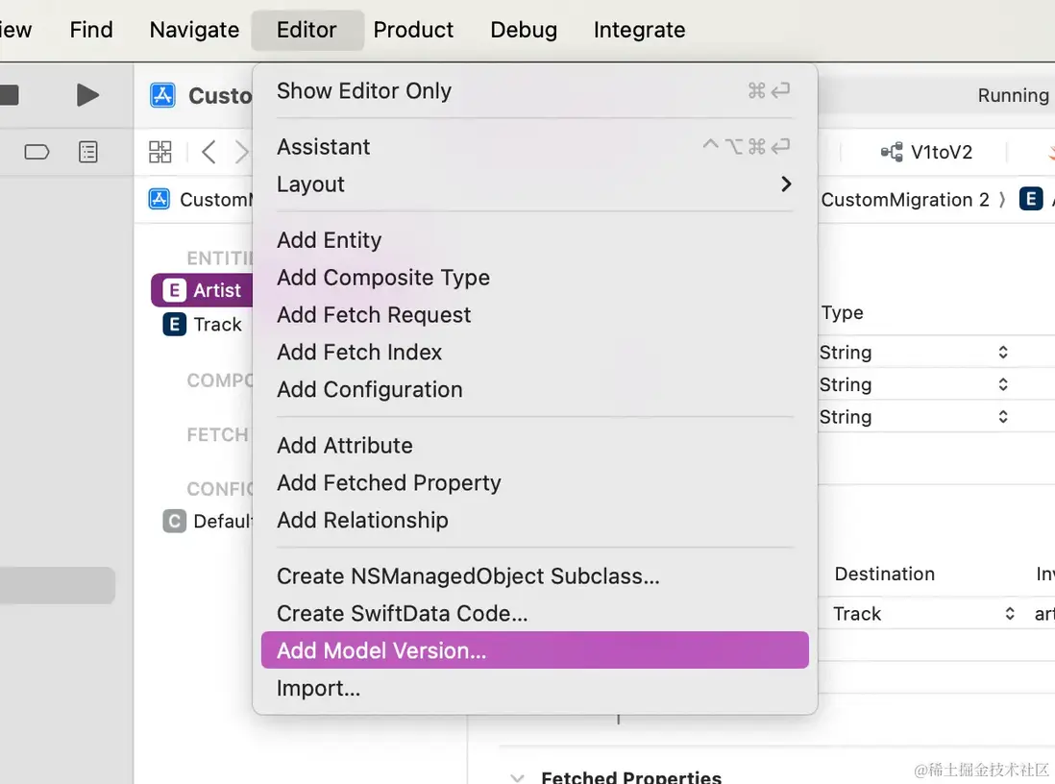Choose Create NSManagedObject Subclass
Viewport: 1055px width, 784px height.
pos(468,576)
